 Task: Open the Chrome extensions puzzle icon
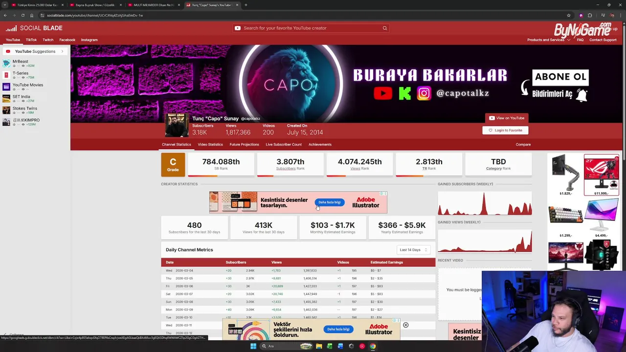pos(590,15)
